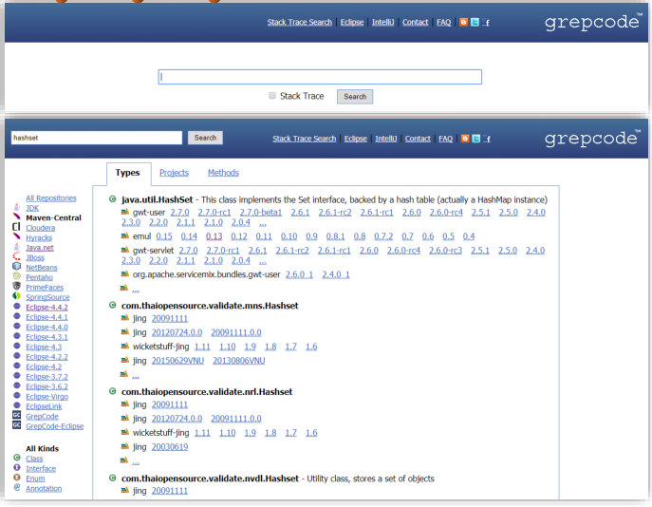Open Stack Trace Search in top header
652x507 pixels.
coord(299,22)
